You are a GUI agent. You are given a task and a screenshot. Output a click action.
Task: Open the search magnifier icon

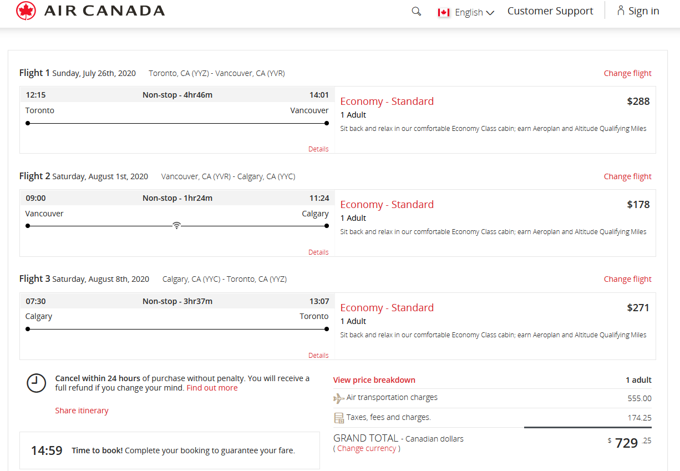[x=417, y=11]
